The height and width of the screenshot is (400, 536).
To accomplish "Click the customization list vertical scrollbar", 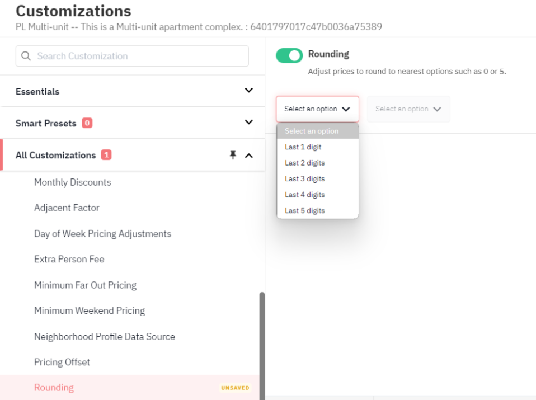I will click(x=262, y=345).
